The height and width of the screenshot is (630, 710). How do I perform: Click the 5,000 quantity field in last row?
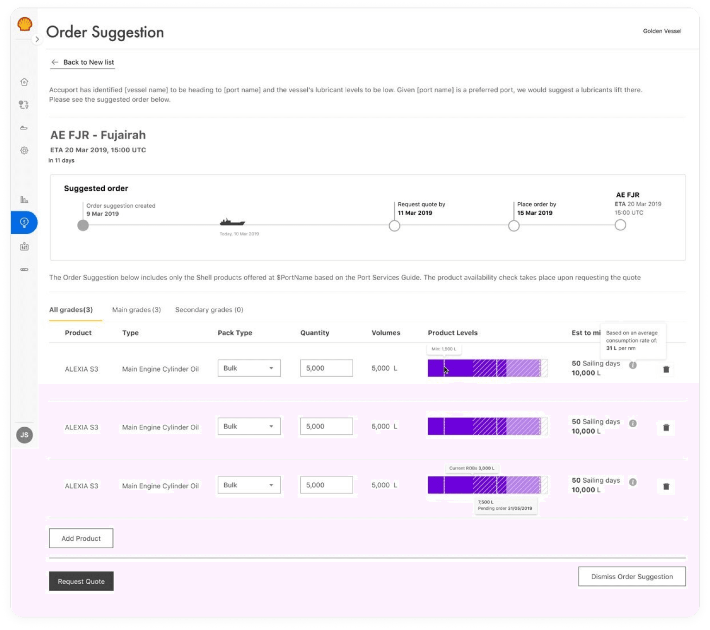coord(326,485)
